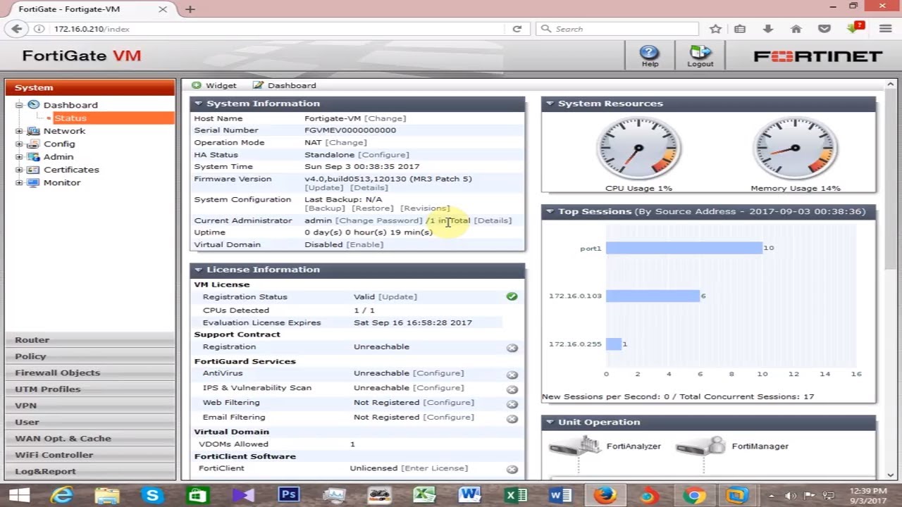Open the Firewall Objects menu section
This screenshot has height=507, width=902.
click(x=89, y=373)
